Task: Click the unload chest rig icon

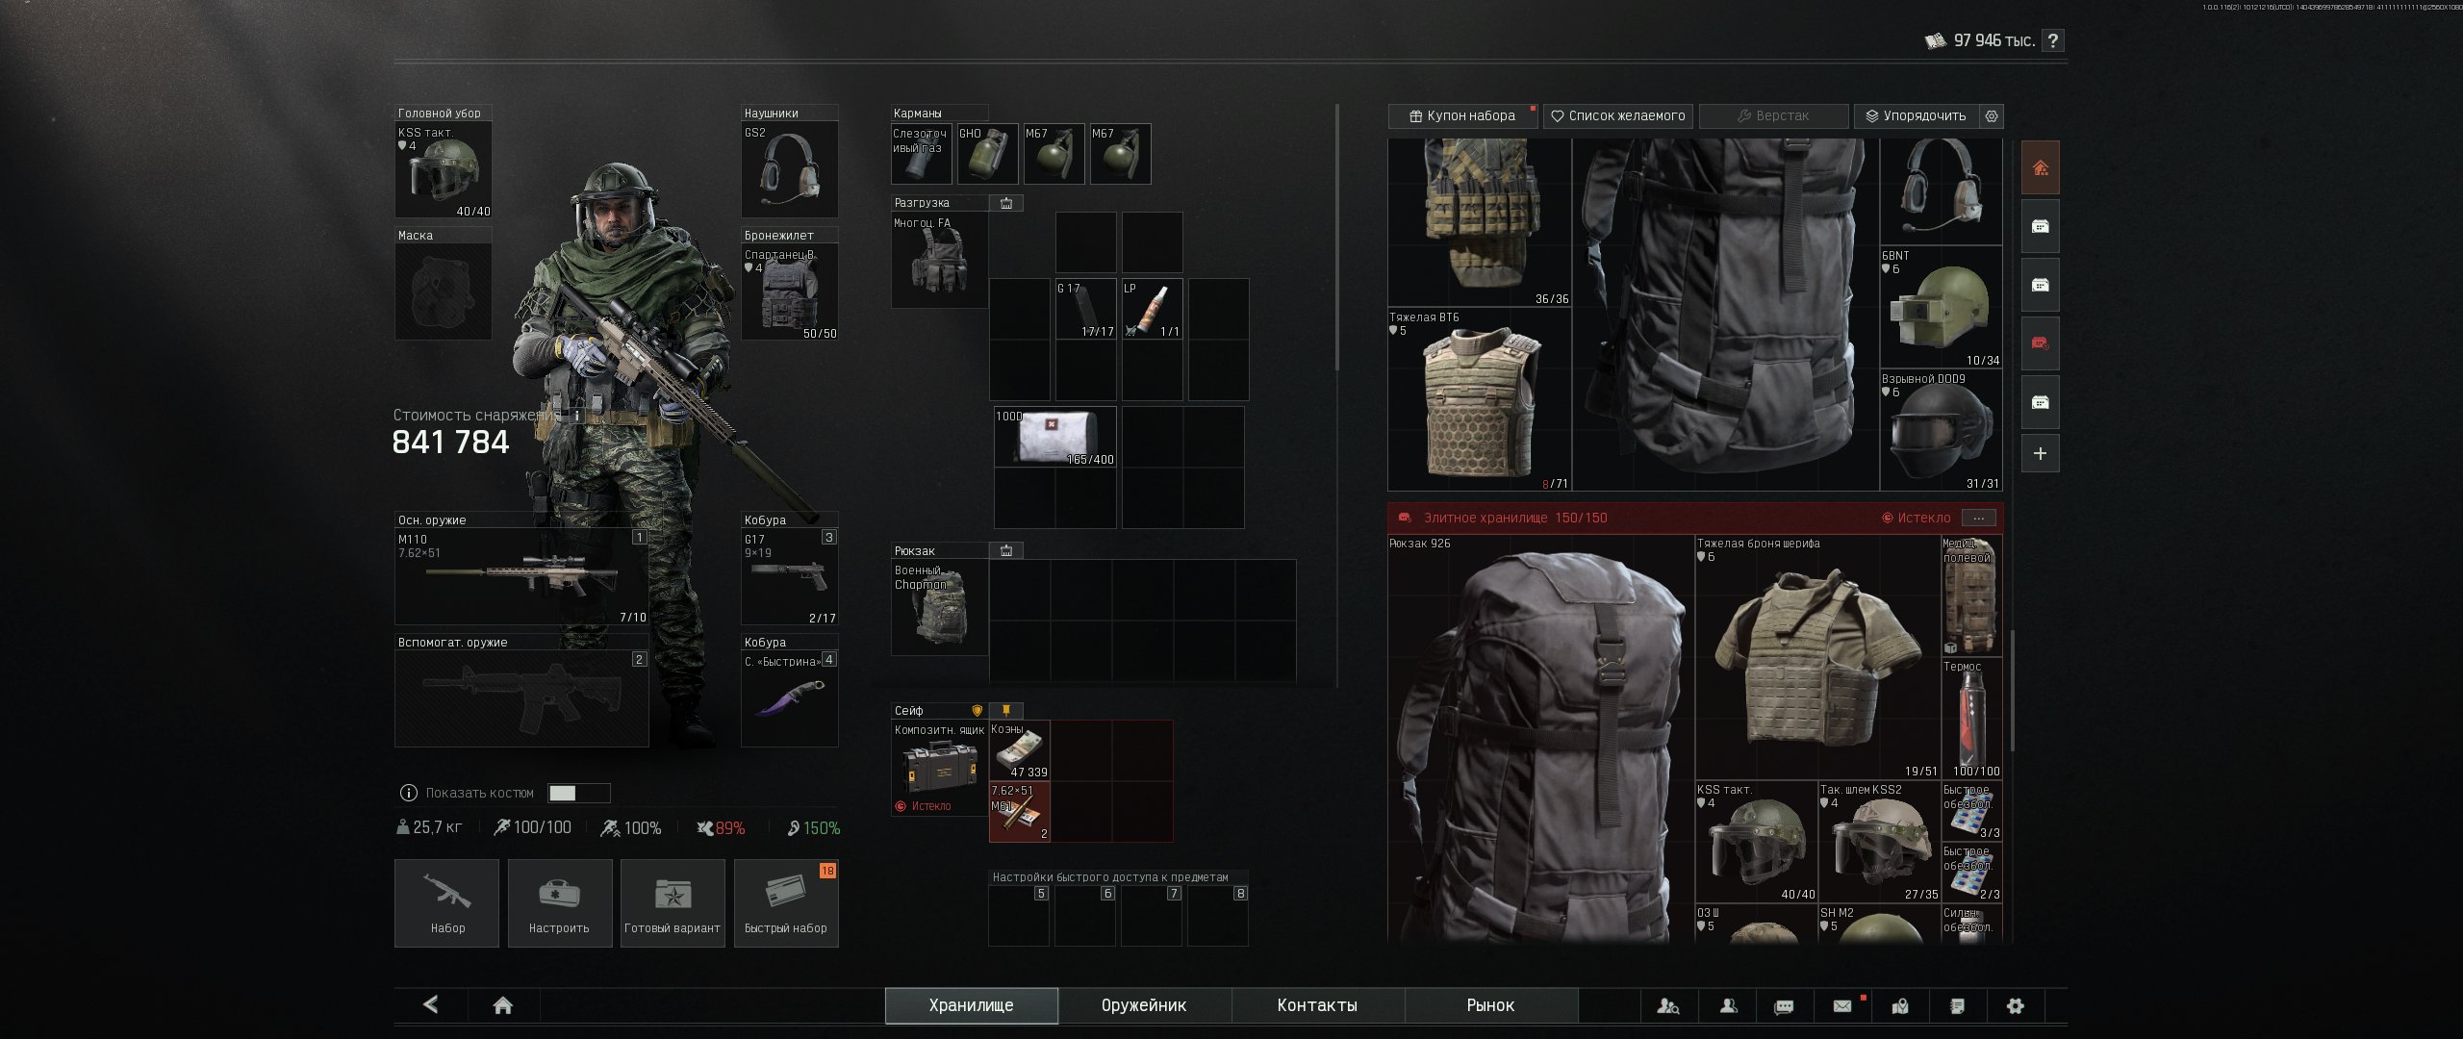Action: (1006, 203)
